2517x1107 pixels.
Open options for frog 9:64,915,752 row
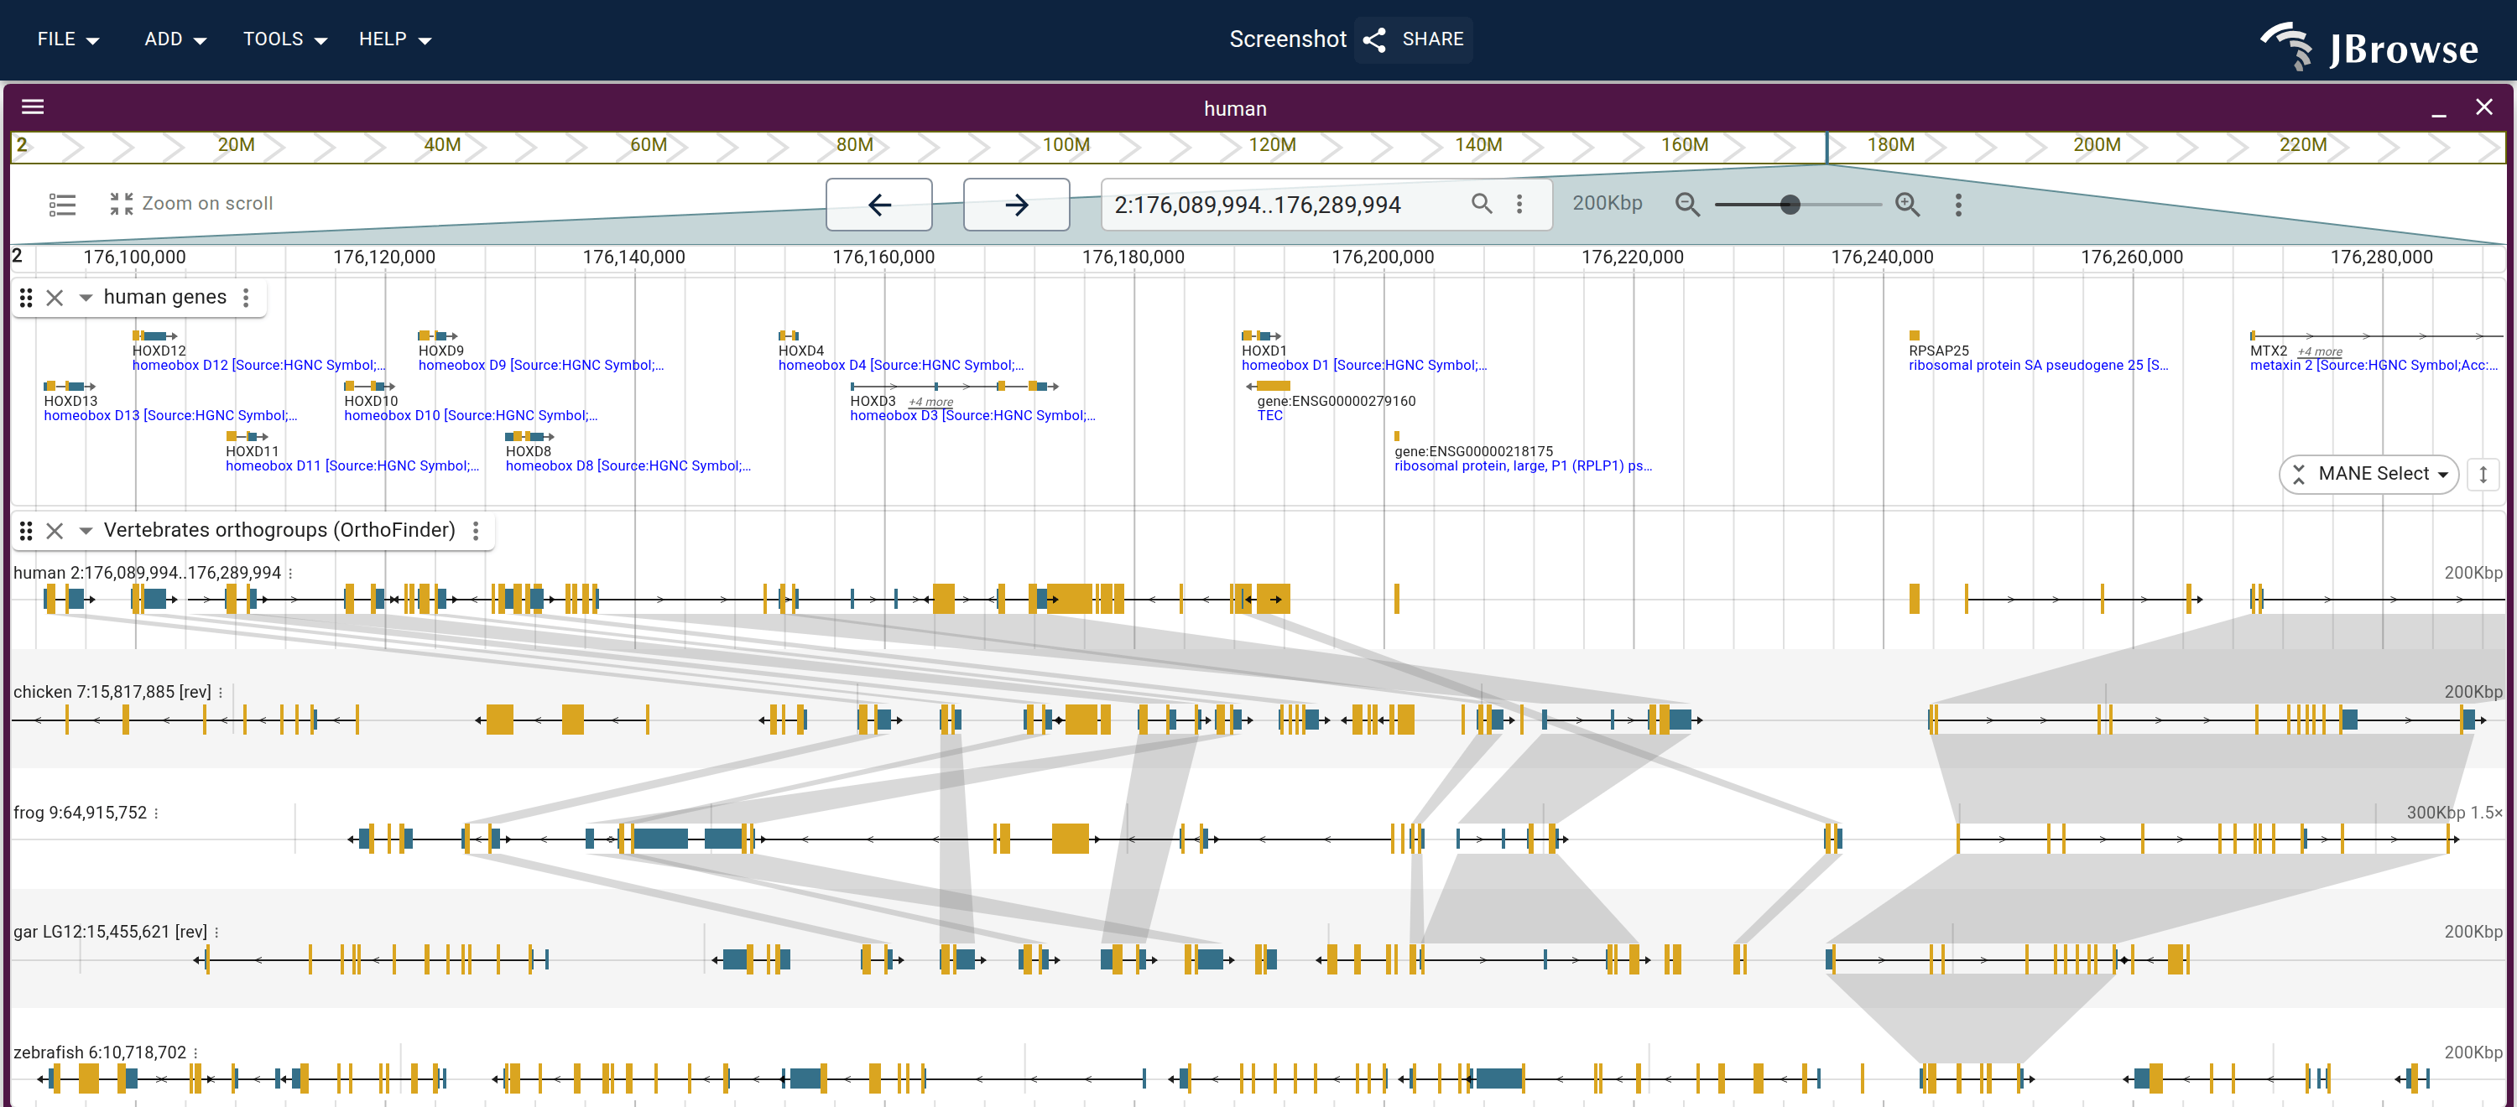(155, 813)
